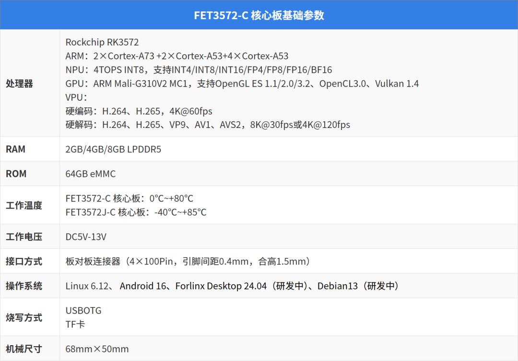Select the 工作温度 row label
518x361 pixels.
pos(24,206)
